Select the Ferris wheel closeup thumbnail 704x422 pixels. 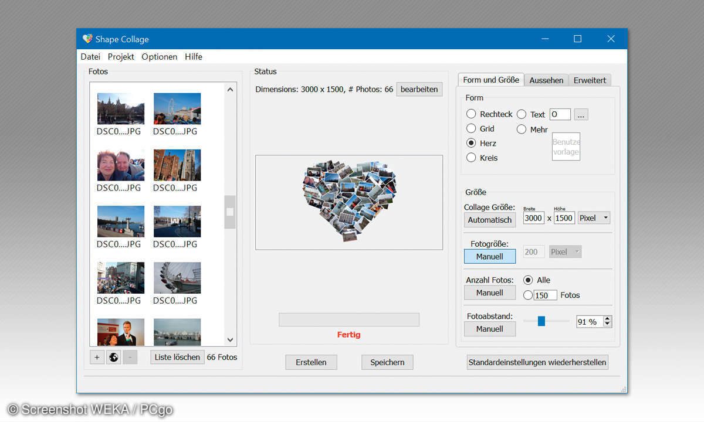tap(177, 277)
